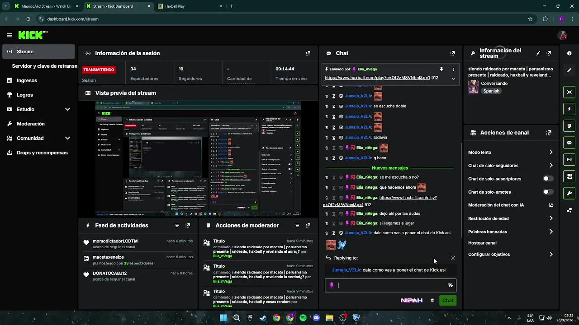
Task: Send message with the green Chat button
Action: point(448,300)
